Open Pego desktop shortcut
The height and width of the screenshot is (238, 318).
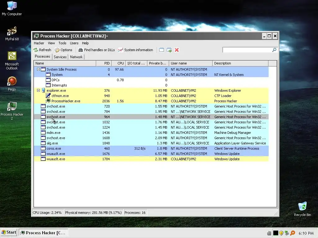12,84
